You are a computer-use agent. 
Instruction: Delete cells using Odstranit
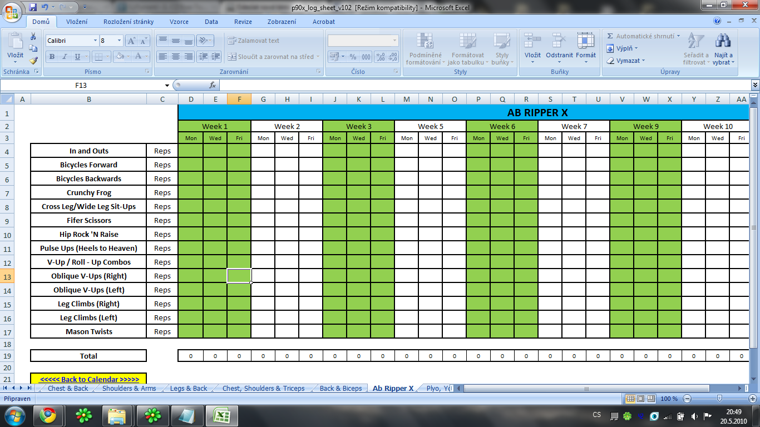(559, 49)
